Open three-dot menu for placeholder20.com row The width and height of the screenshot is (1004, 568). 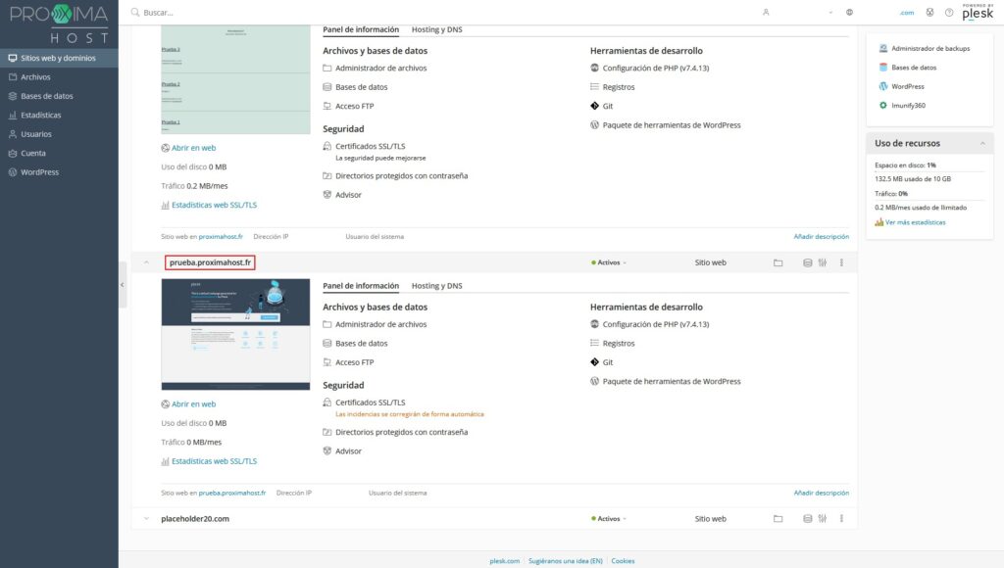coord(841,519)
